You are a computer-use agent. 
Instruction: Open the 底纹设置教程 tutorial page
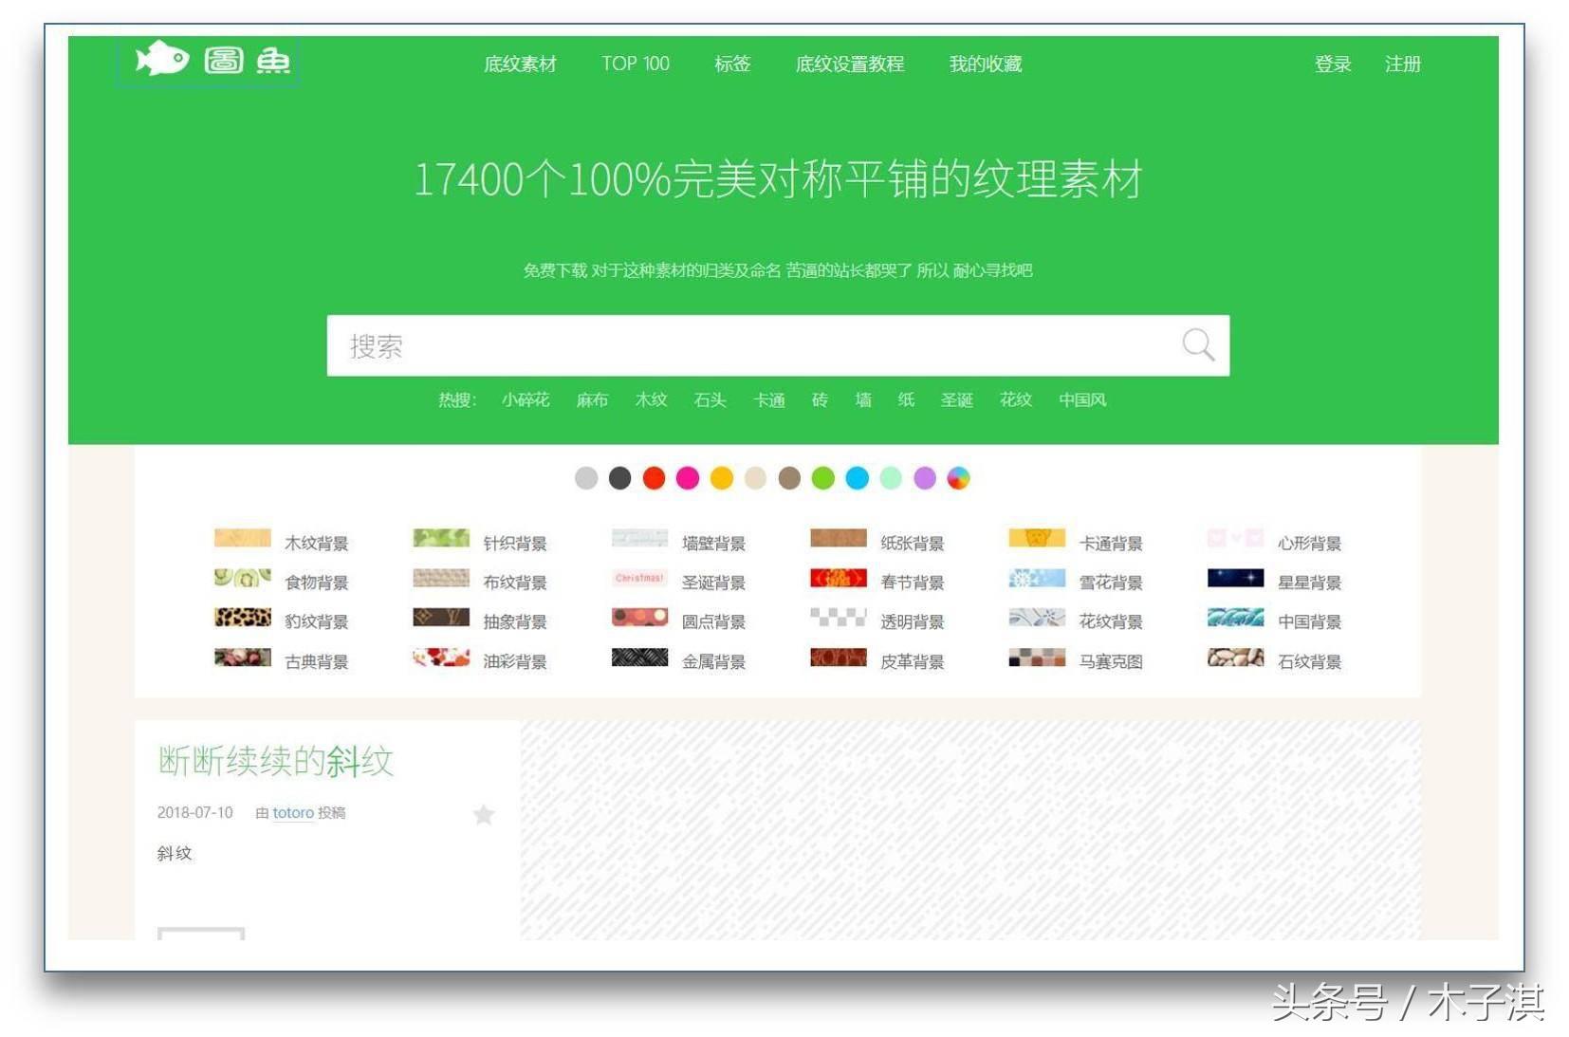click(850, 64)
